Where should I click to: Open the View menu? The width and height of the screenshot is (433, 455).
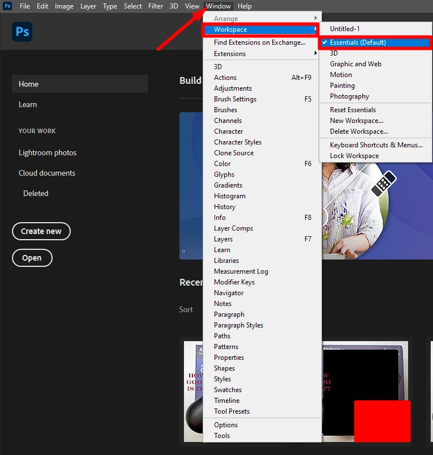point(192,6)
